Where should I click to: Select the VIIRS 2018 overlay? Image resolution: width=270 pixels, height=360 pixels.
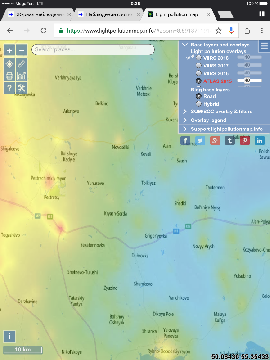[x=198, y=58]
